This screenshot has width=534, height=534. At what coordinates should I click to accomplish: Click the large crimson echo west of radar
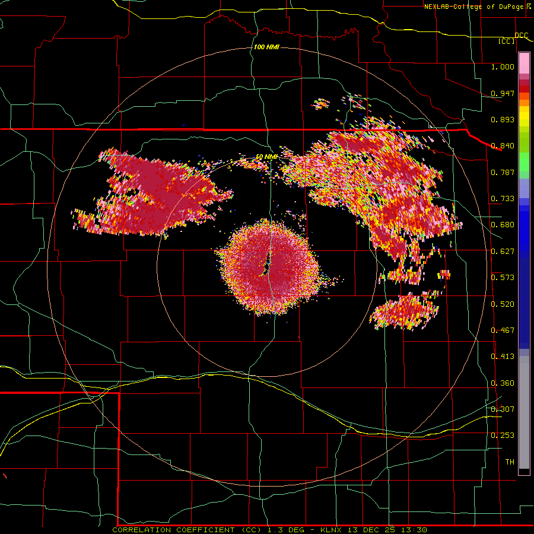(151, 192)
